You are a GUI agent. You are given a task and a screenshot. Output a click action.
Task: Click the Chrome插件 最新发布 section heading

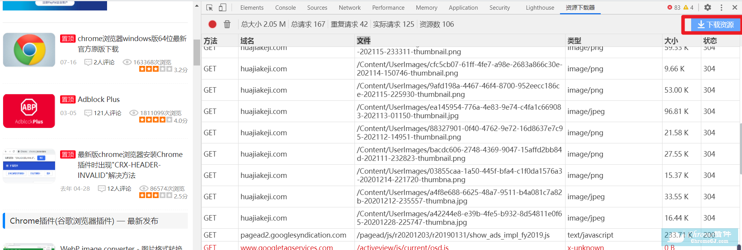(84, 221)
